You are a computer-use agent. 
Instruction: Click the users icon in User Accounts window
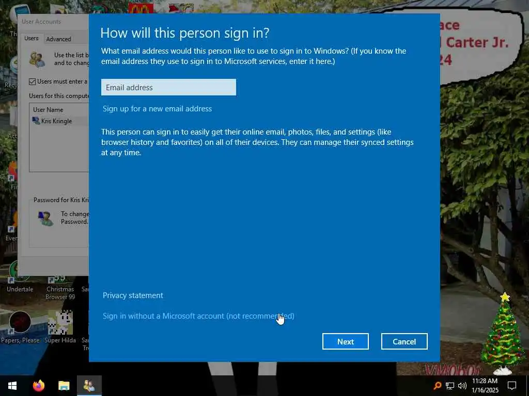coord(37,59)
